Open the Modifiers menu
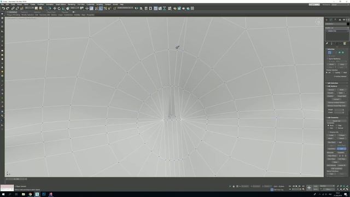 click(40, 4)
